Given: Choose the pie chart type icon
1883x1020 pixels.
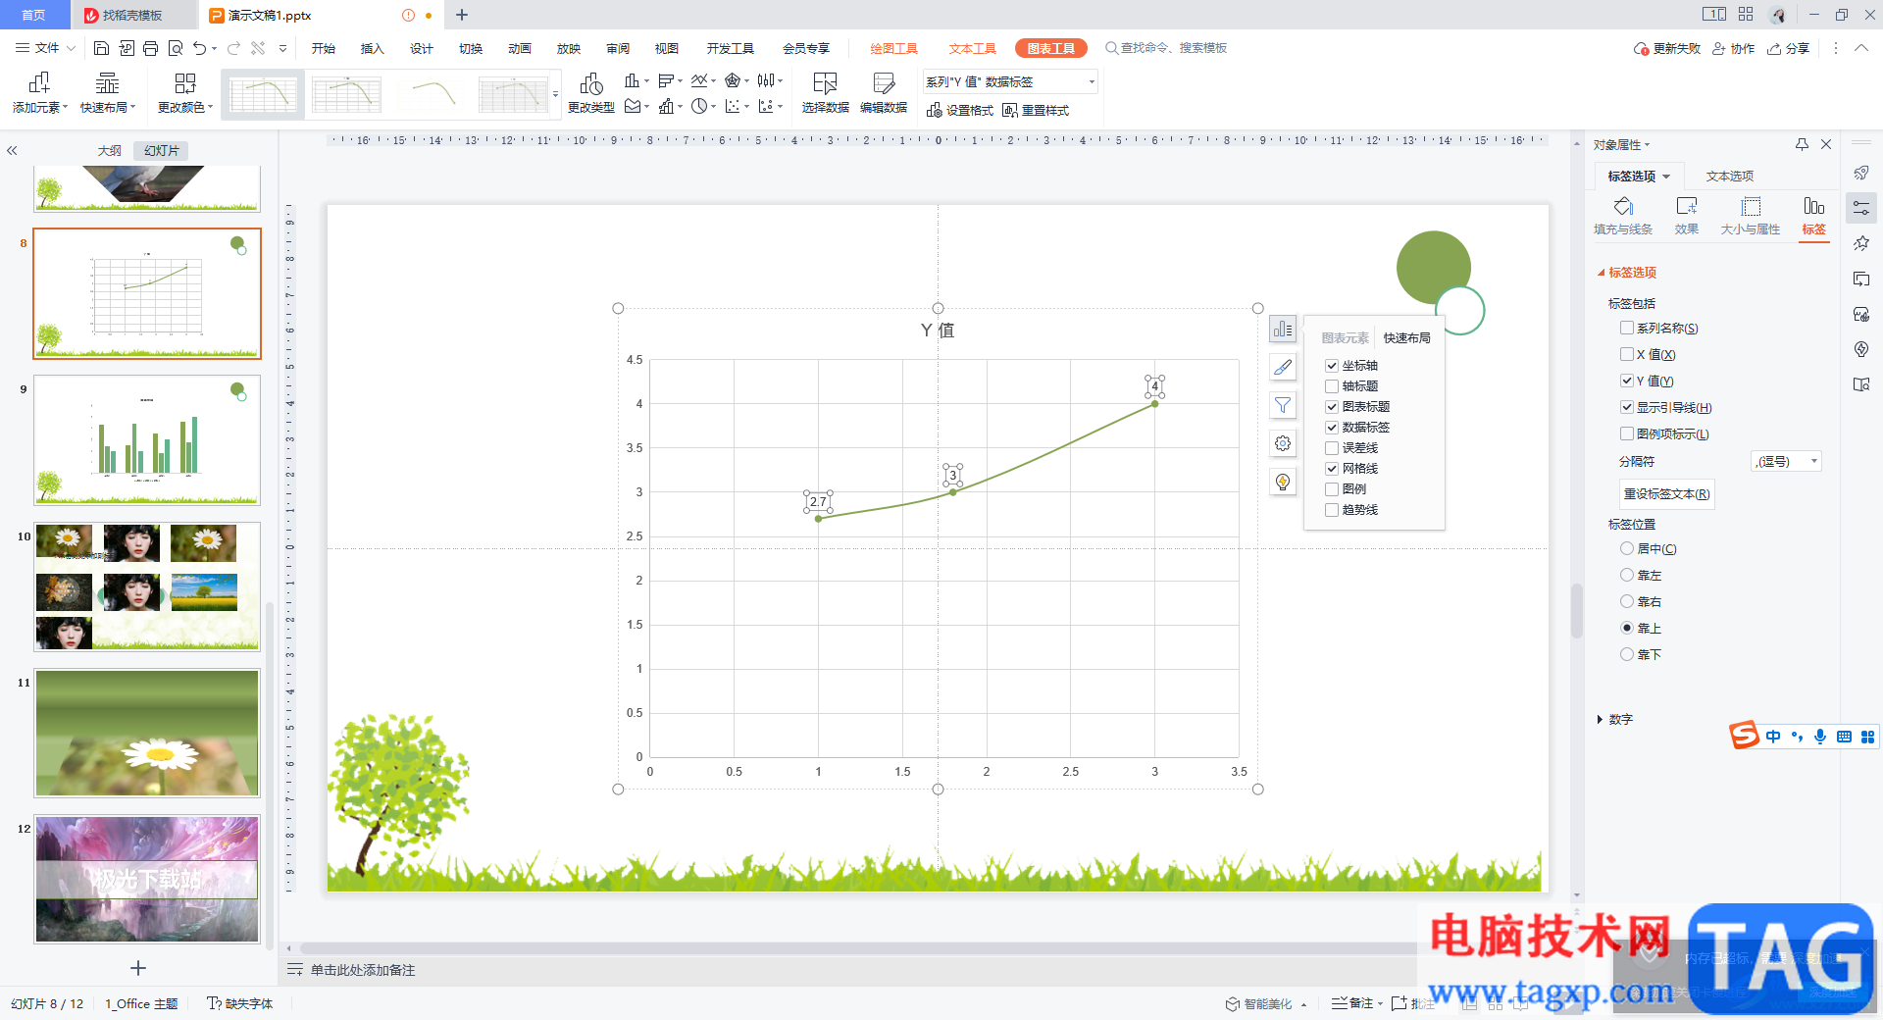Looking at the screenshot, I should coord(699,106).
